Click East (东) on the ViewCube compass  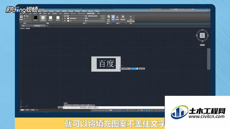pyautogui.click(x=208, y=36)
